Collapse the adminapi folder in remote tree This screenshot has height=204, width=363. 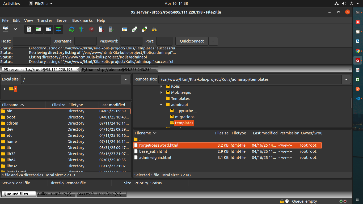click(x=161, y=105)
